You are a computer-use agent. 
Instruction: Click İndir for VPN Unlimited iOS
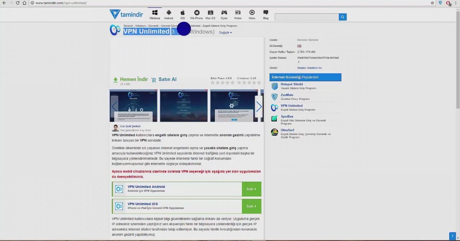[251, 206]
